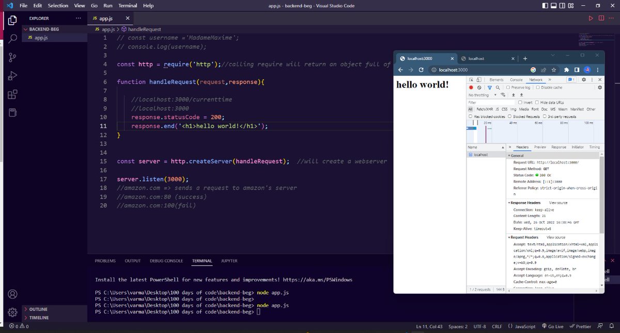This screenshot has height=333, width=620.
Task: Click the clear network log icon
Action: tap(478, 87)
